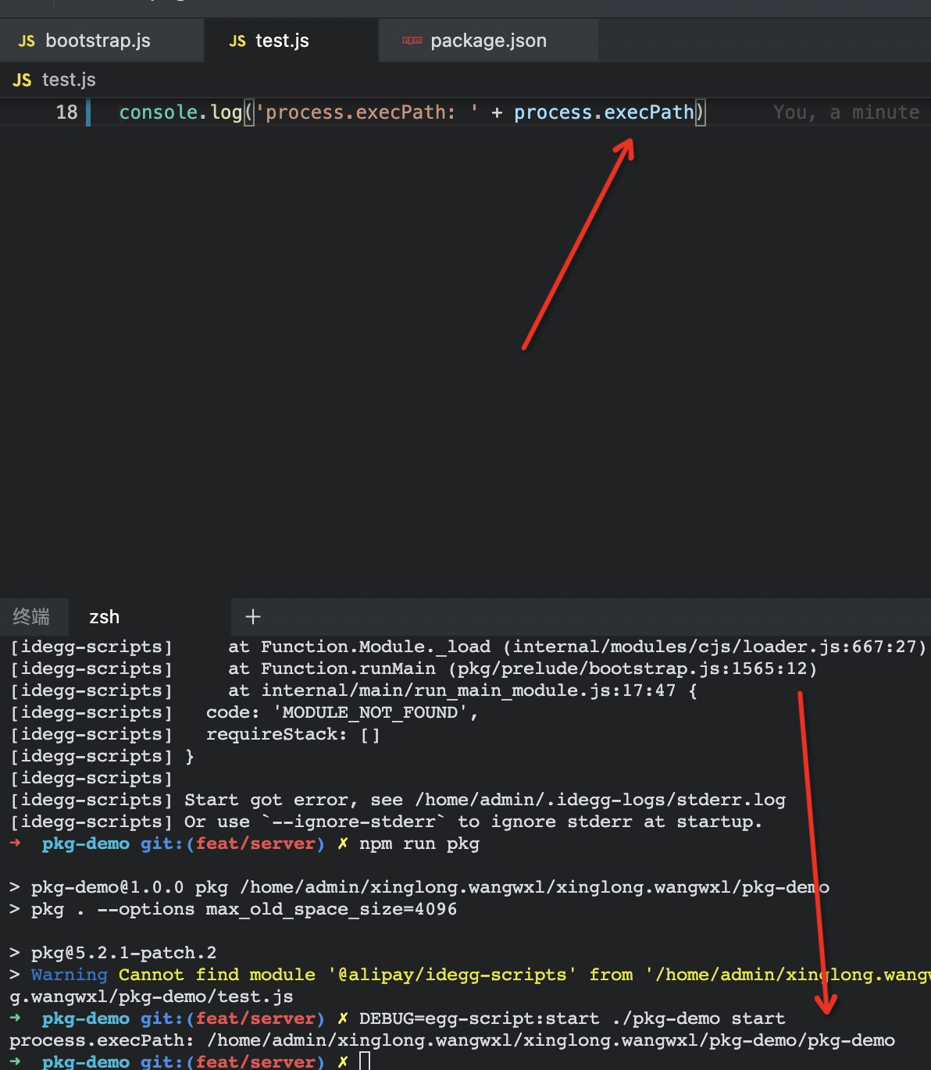Open the test.js breadcrumb dropdown

click(68, 79)
